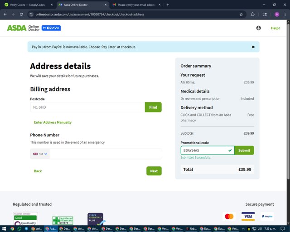The image size is (290, 232).
Task: Click the ASDA Online Doctor logo
Action: point(23,28)
